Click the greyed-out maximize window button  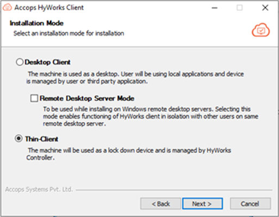pyautogui.click(x=240, y=8)
